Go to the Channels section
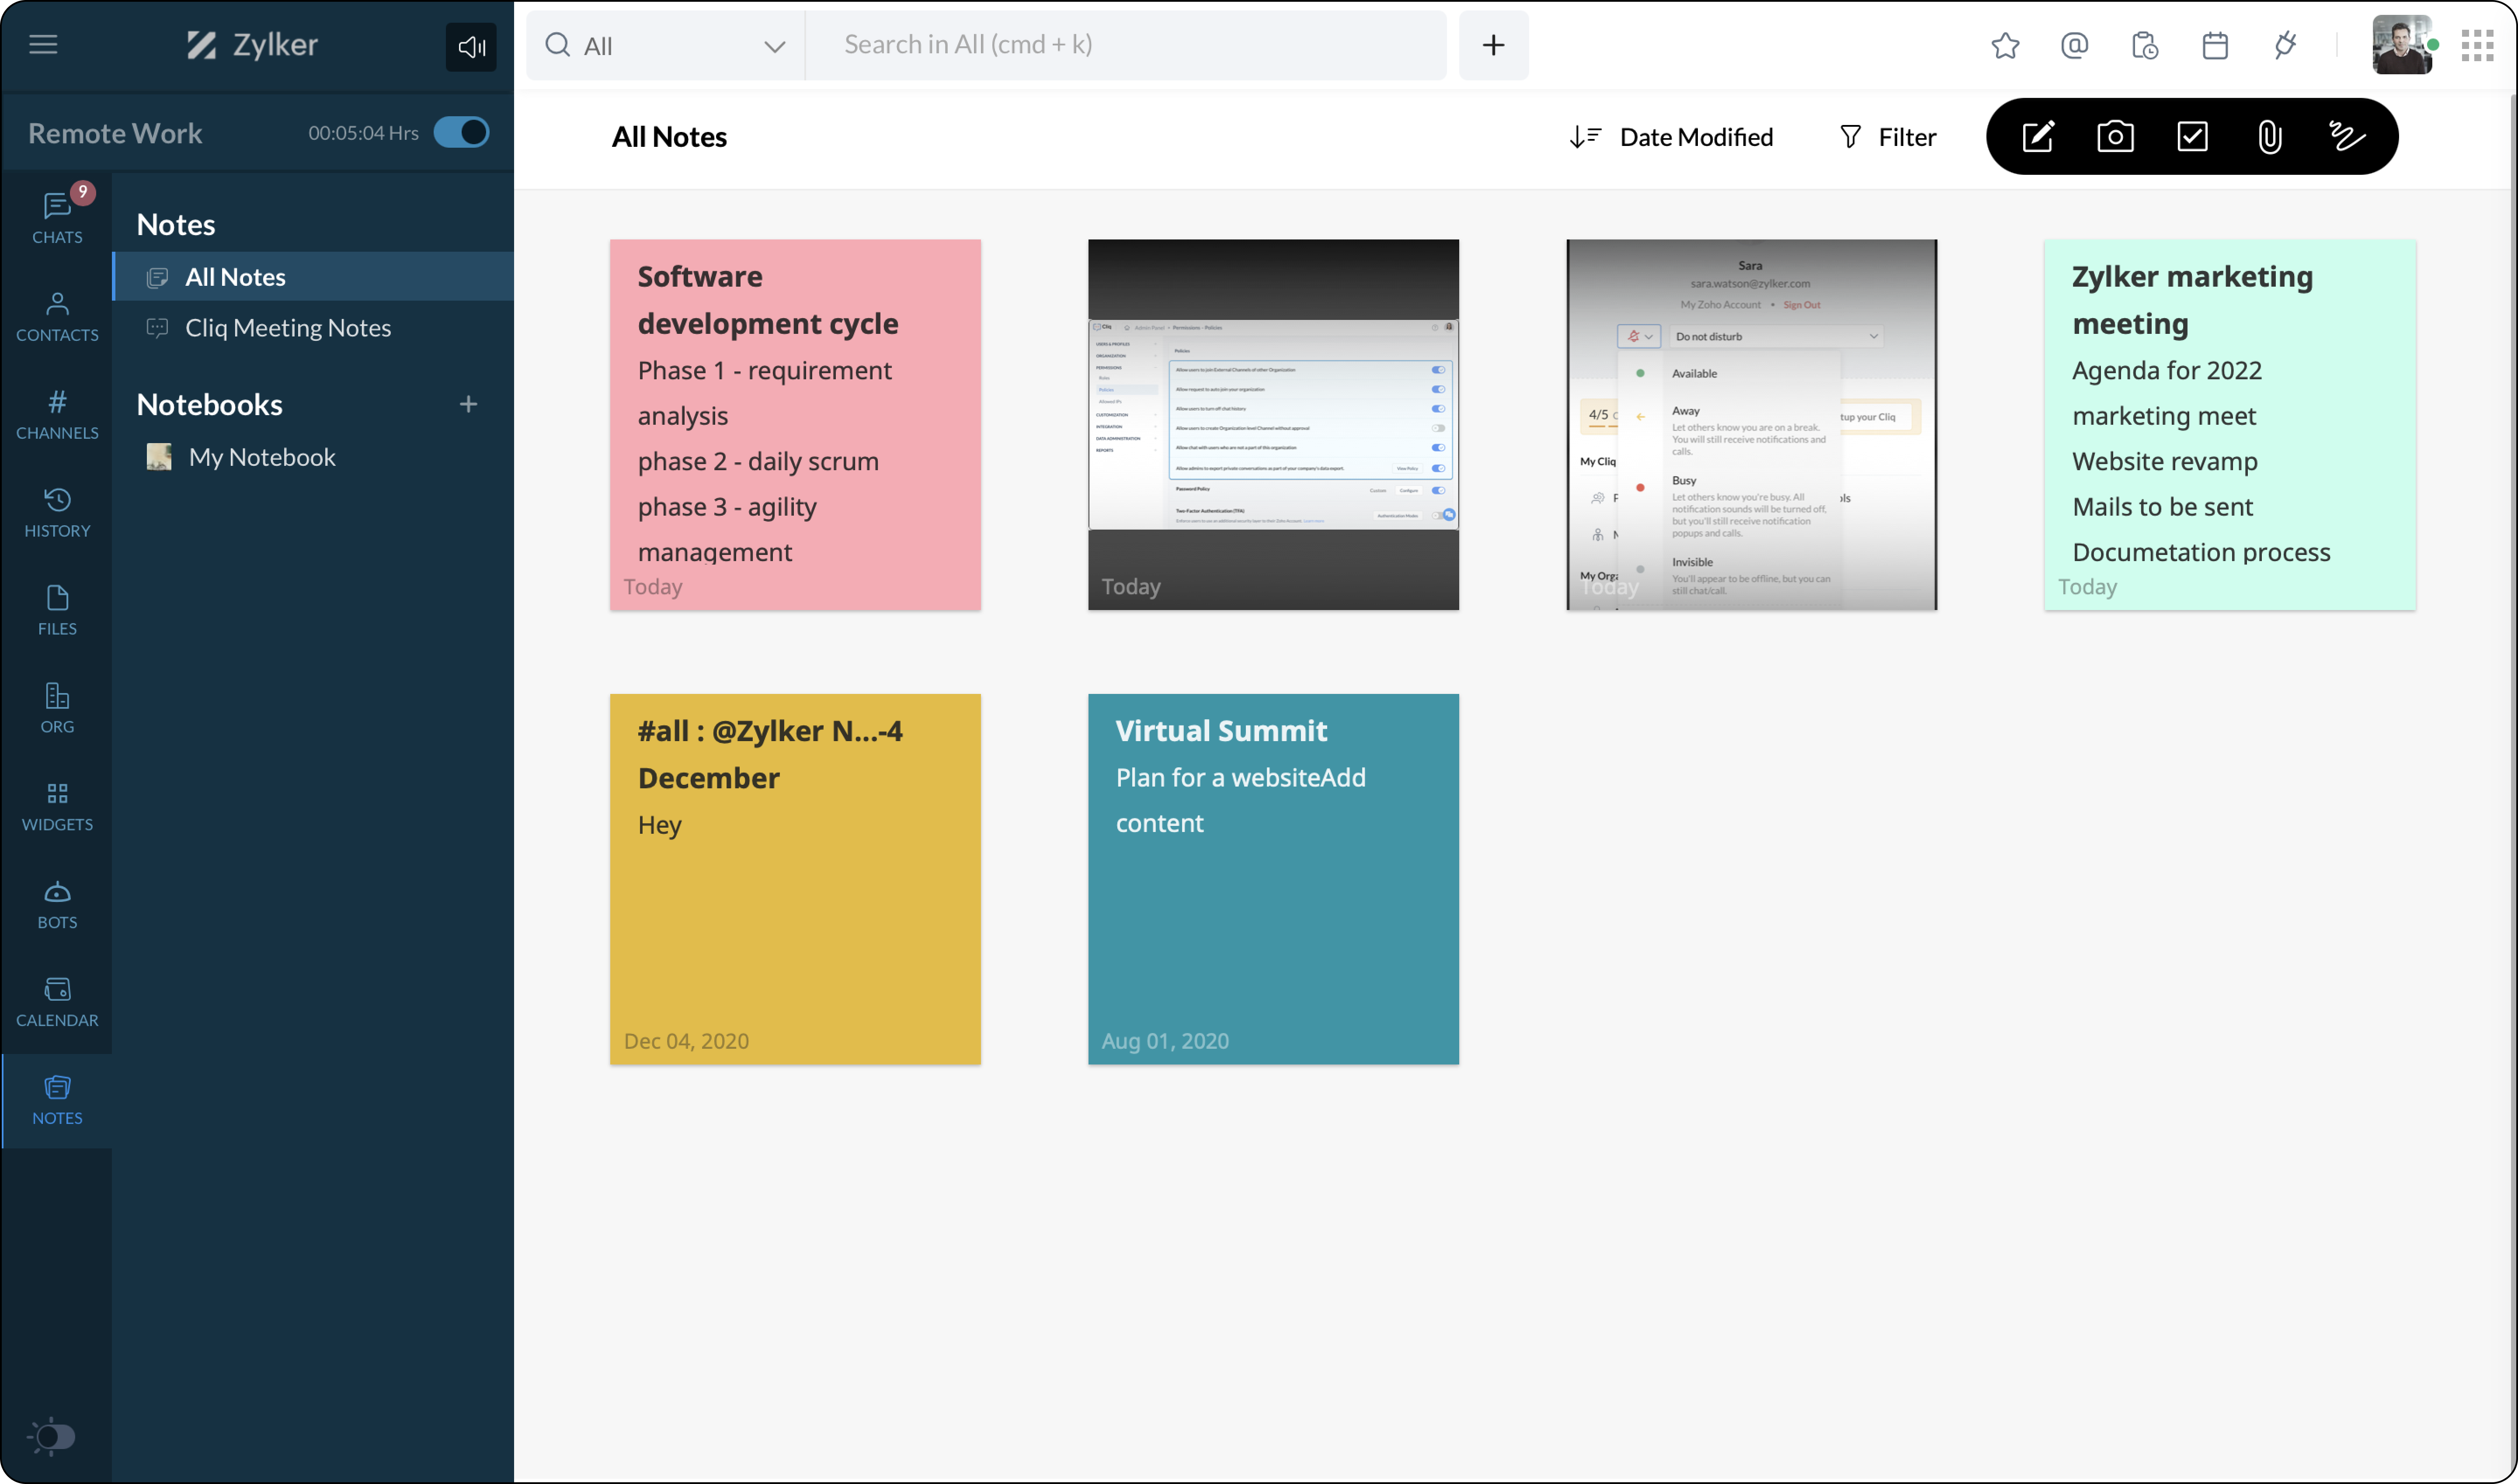This screenshot has width=2518, height=1484. (x=57, y=414)
